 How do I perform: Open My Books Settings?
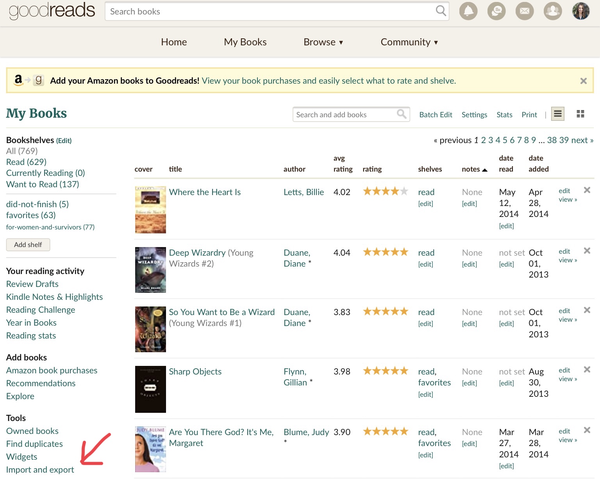474,115
